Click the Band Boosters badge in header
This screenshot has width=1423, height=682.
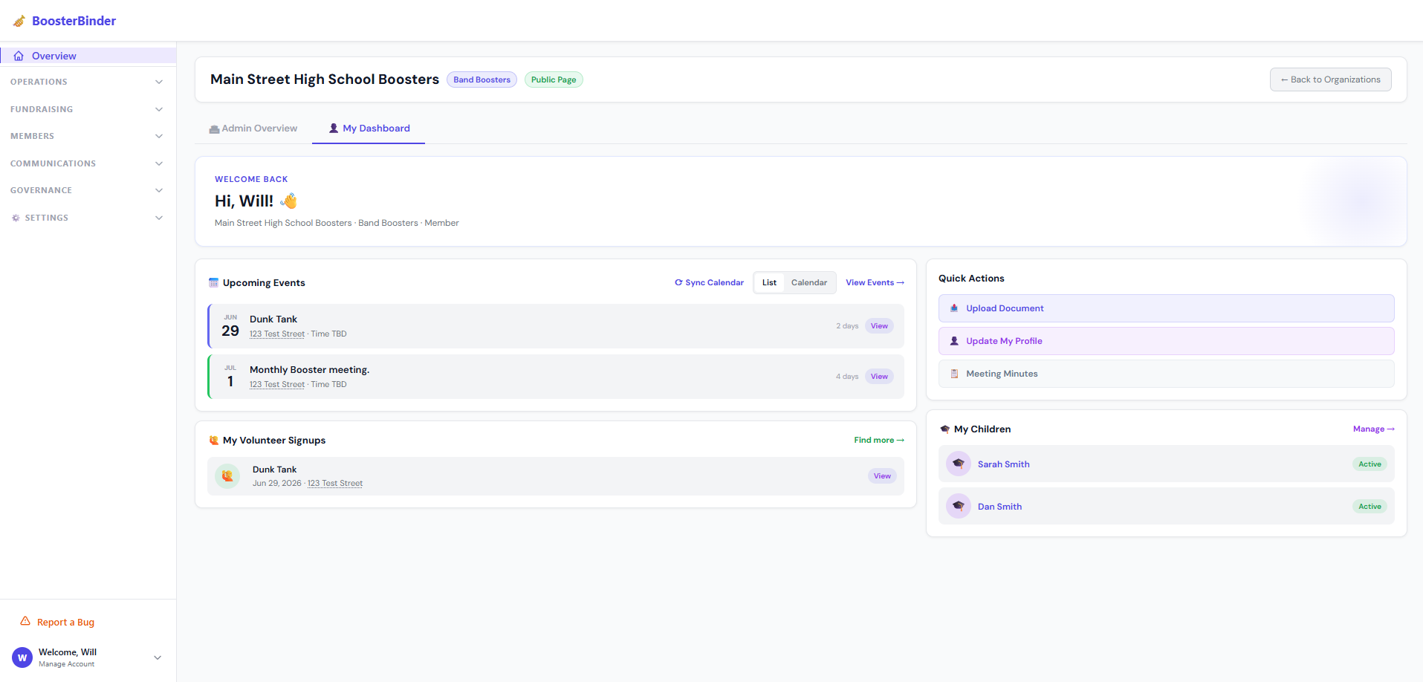pos(482,79)
